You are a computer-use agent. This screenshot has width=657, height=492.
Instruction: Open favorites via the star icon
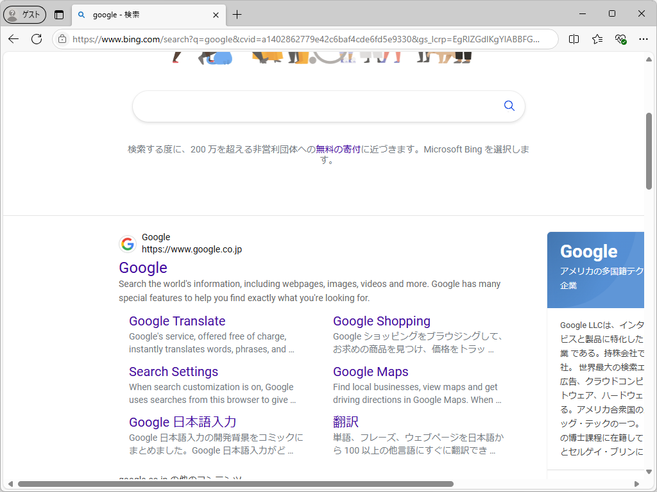(x=597, y=39)
